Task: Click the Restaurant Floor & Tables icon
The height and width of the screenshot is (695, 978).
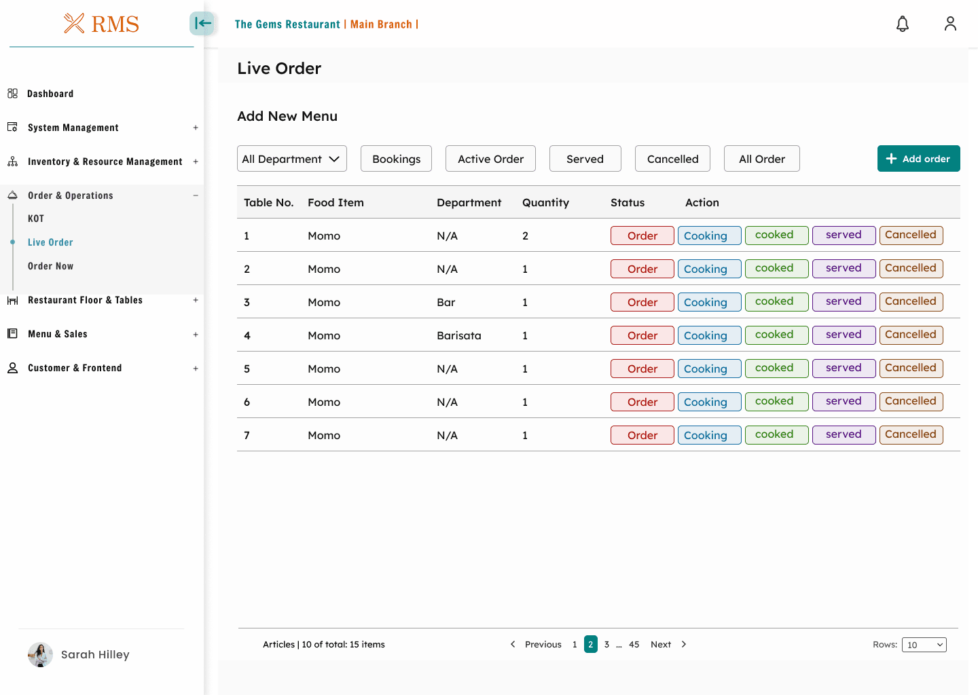Action: [12, 300]
